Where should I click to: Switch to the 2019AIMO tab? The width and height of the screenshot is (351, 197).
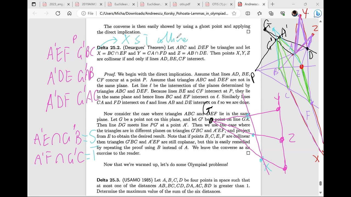(89, 4)
